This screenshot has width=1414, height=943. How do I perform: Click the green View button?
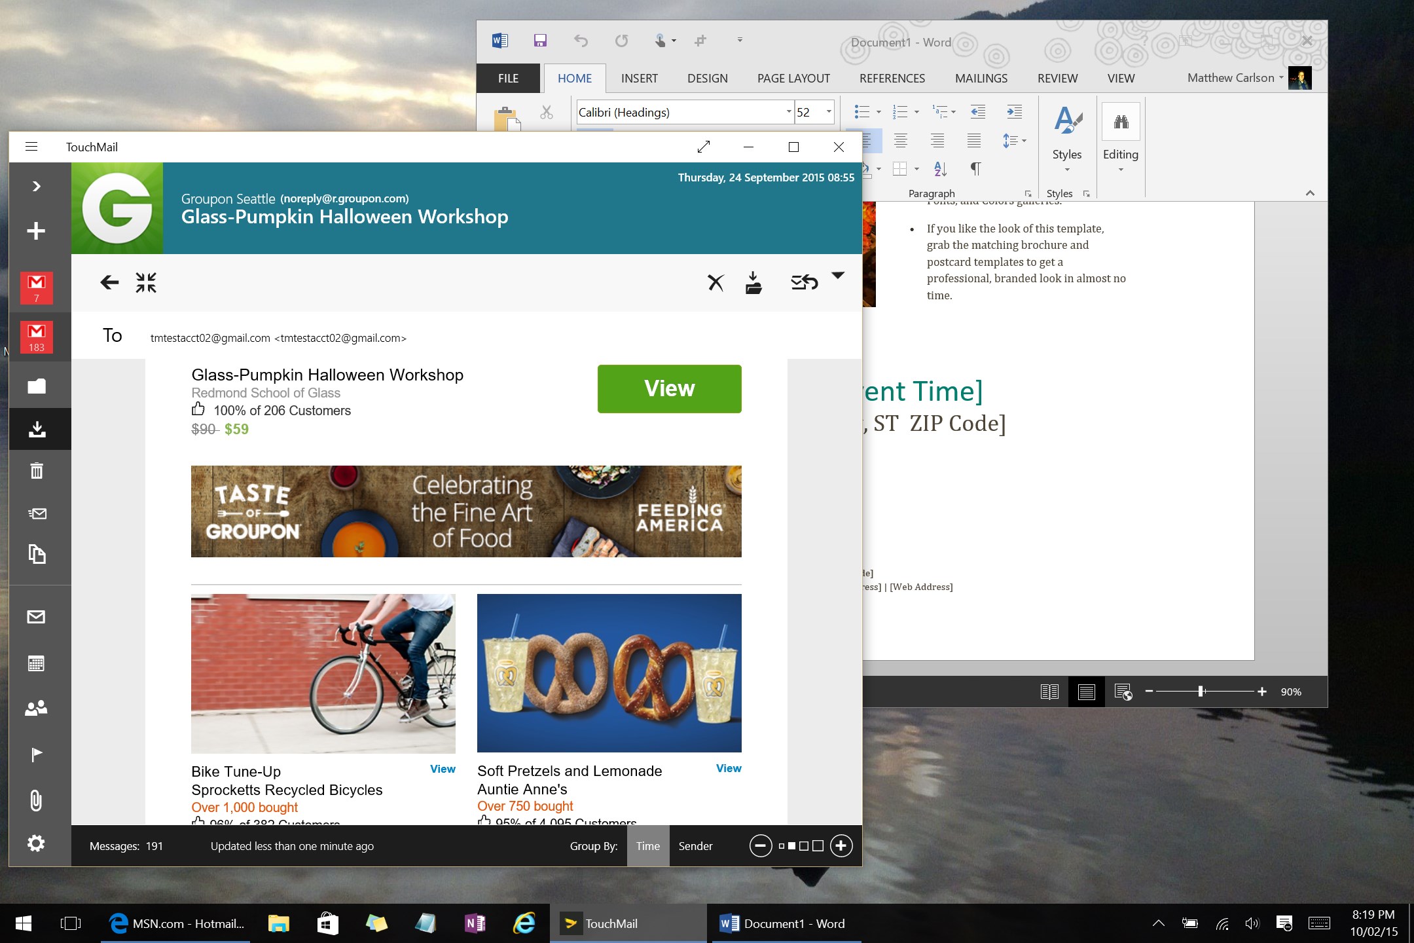(669, 389)
